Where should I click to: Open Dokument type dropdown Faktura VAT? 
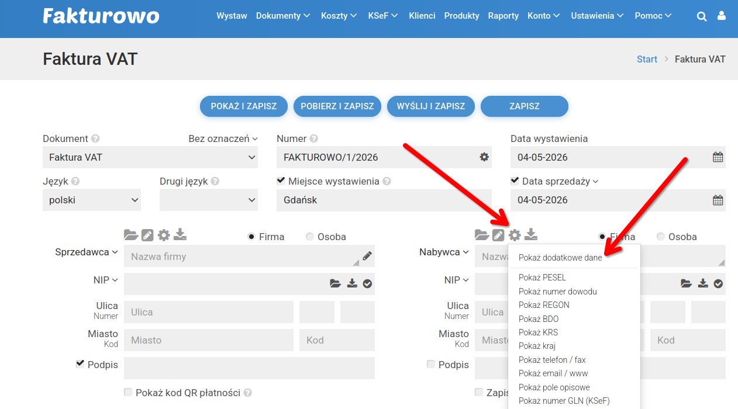[x=150, y=157]
